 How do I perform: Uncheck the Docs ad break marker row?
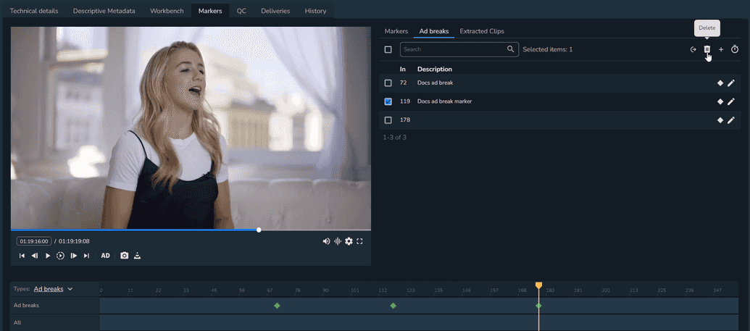[x=388, y=101]
